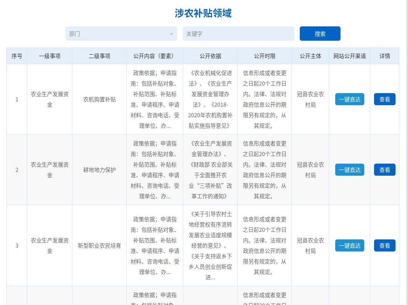Screen dimensions: 408x305
Task: Click the 涉农补贴领域 page title
Action: 203,13
